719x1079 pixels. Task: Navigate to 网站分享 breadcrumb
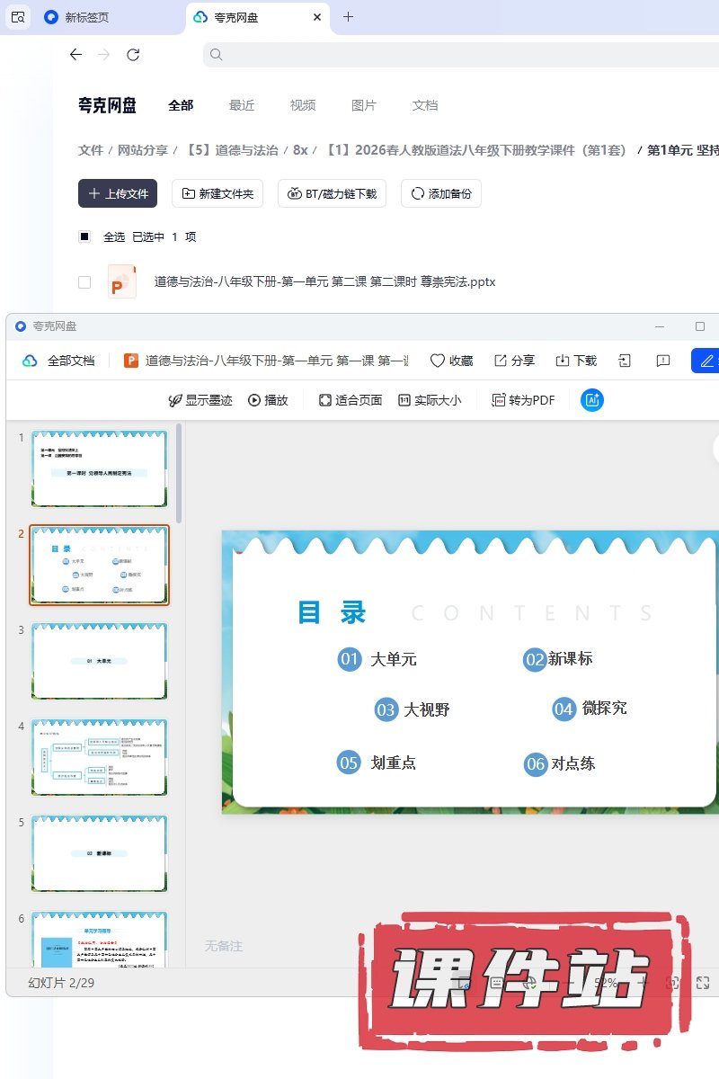pos(143,150)
